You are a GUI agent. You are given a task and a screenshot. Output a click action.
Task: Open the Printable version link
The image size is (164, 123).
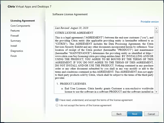pos(149,22)
